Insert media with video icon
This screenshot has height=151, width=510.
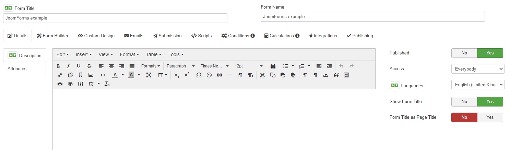220,75
